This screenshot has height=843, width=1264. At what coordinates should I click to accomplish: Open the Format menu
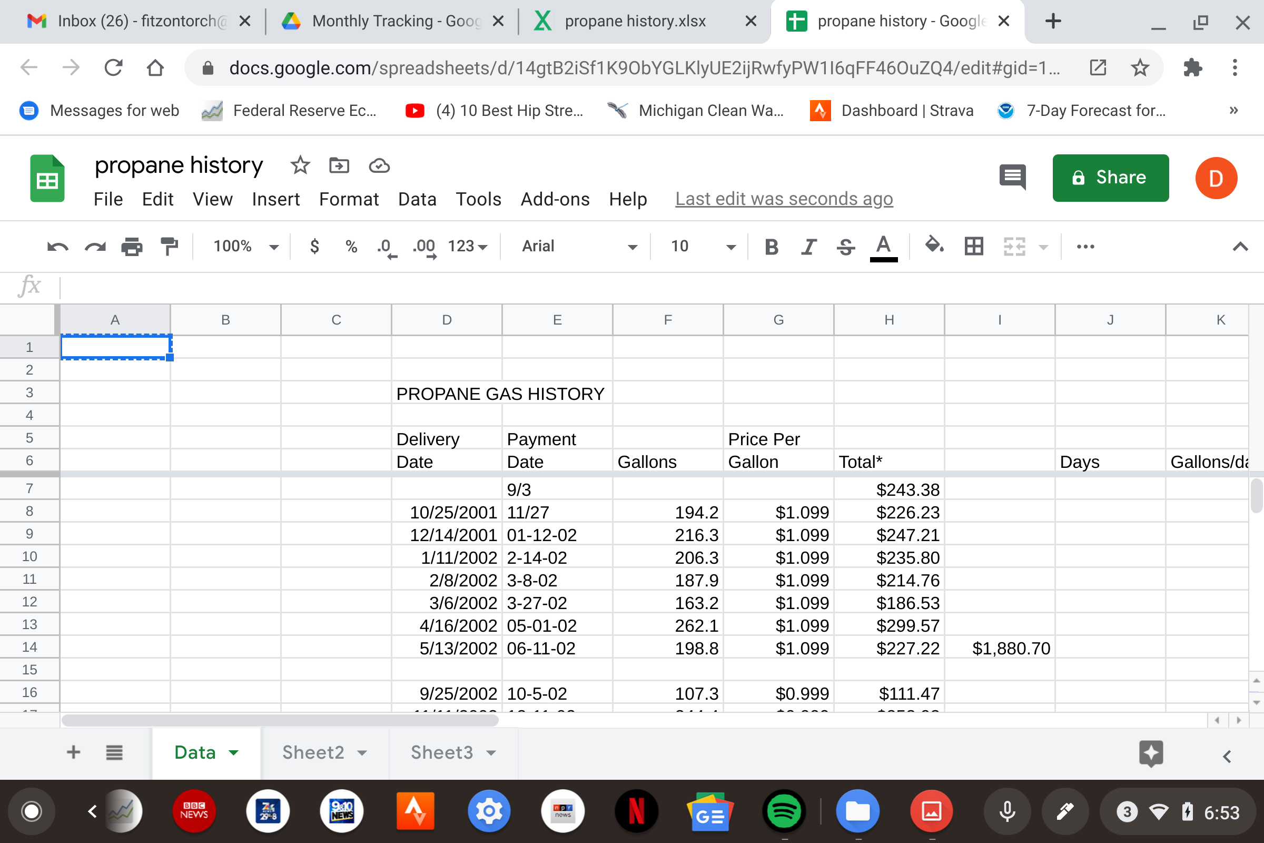[349, 200]
